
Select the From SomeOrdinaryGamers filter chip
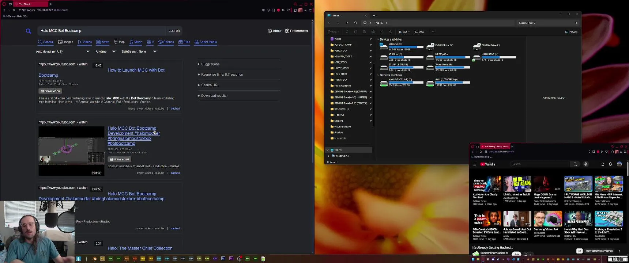tap(599, 251)
